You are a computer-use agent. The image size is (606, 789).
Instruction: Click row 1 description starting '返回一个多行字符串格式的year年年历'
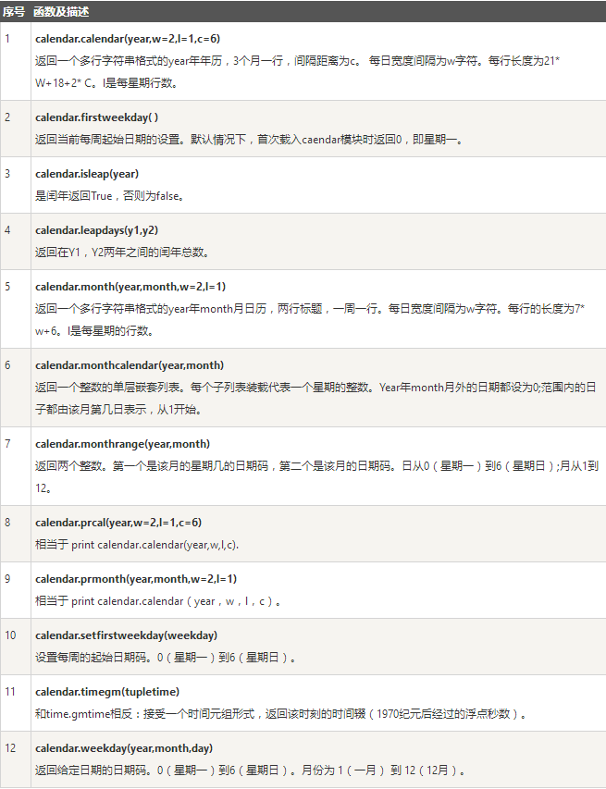(298, 72)
